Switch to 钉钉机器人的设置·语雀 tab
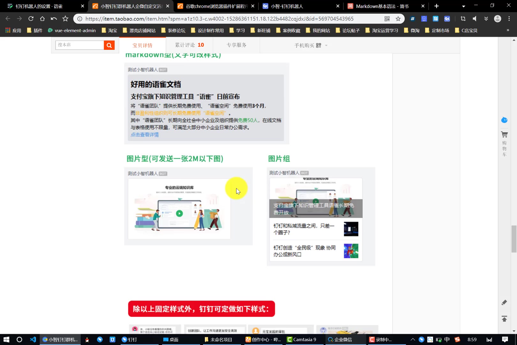 pyautogui.click(x=44, y=6)
